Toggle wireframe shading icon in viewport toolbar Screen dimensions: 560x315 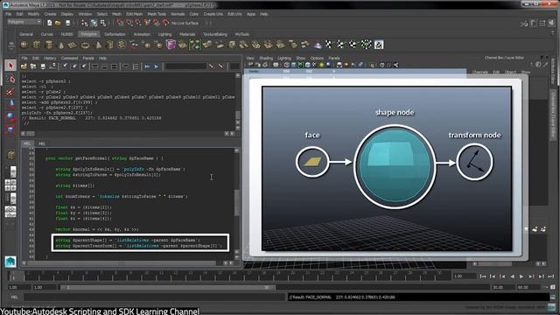pyautogui.click(x=286, y=65)
